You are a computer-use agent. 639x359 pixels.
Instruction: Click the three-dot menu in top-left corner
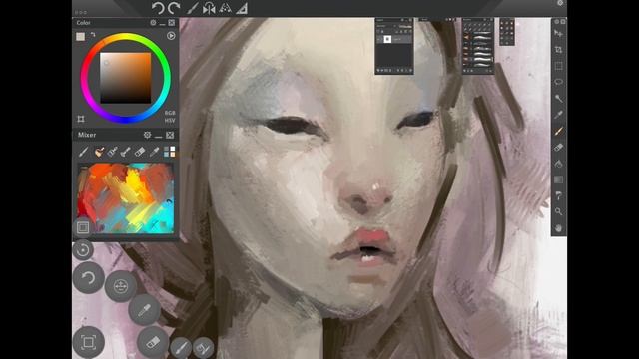(80, 13)
